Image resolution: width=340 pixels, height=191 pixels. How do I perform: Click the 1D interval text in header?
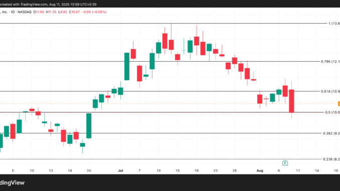pos(13,12)
